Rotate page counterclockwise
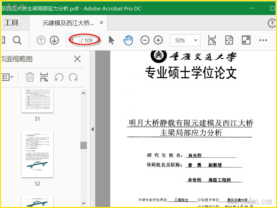 tap(59, 77)
